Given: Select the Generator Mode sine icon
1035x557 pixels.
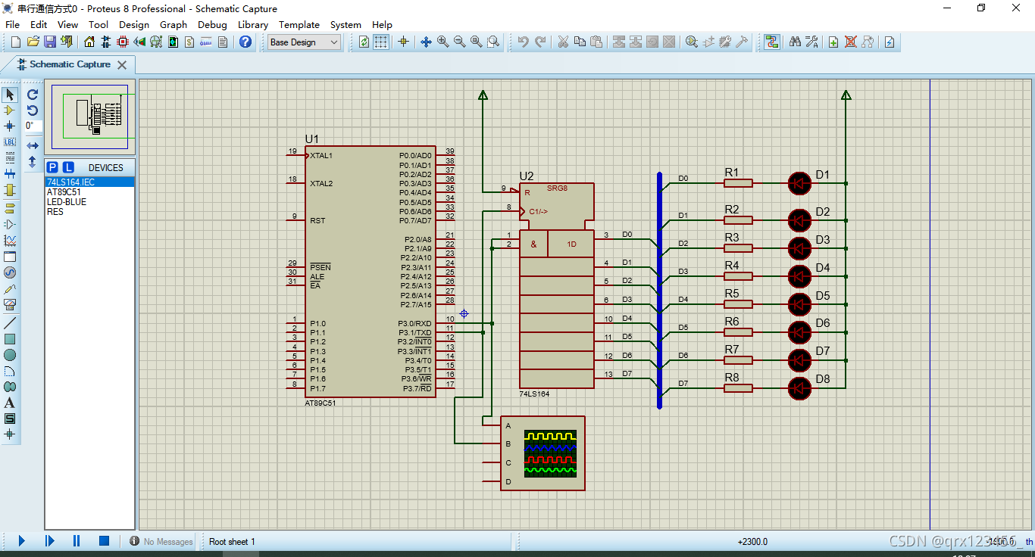Looking at the screenshot, I should (10, 272).
